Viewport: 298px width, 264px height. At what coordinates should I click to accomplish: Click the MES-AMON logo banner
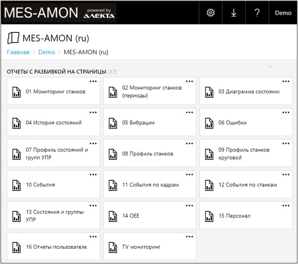59,13
